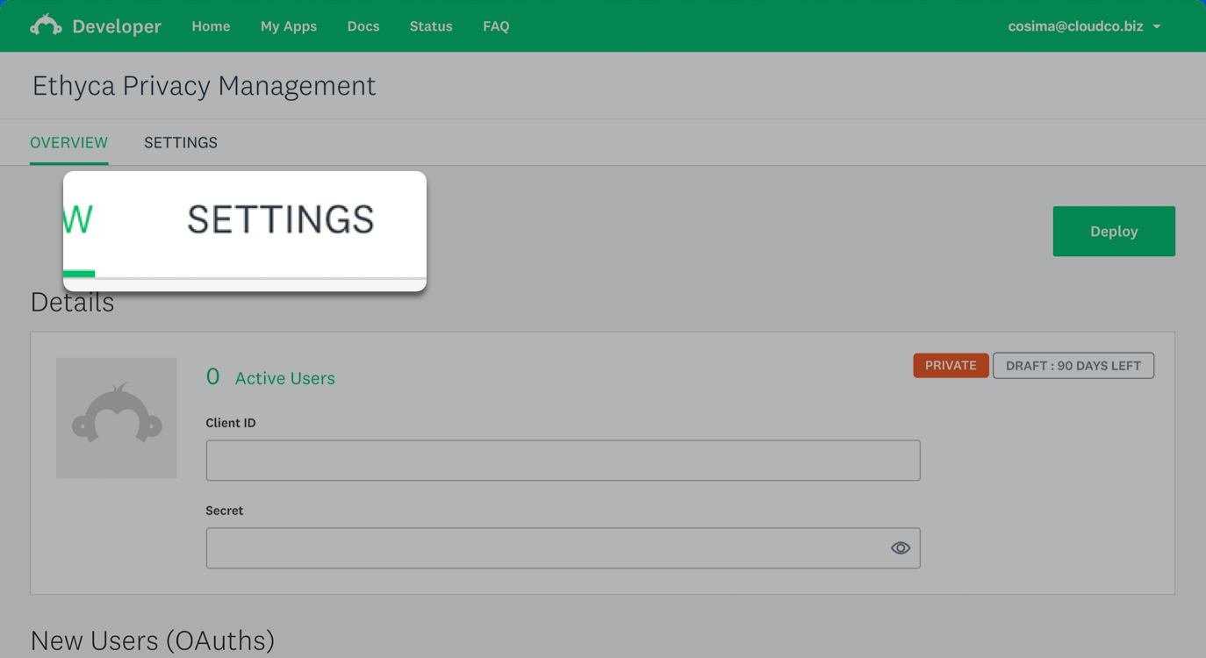
Task: Click the Details heading
Action: [x=72, y=302]
